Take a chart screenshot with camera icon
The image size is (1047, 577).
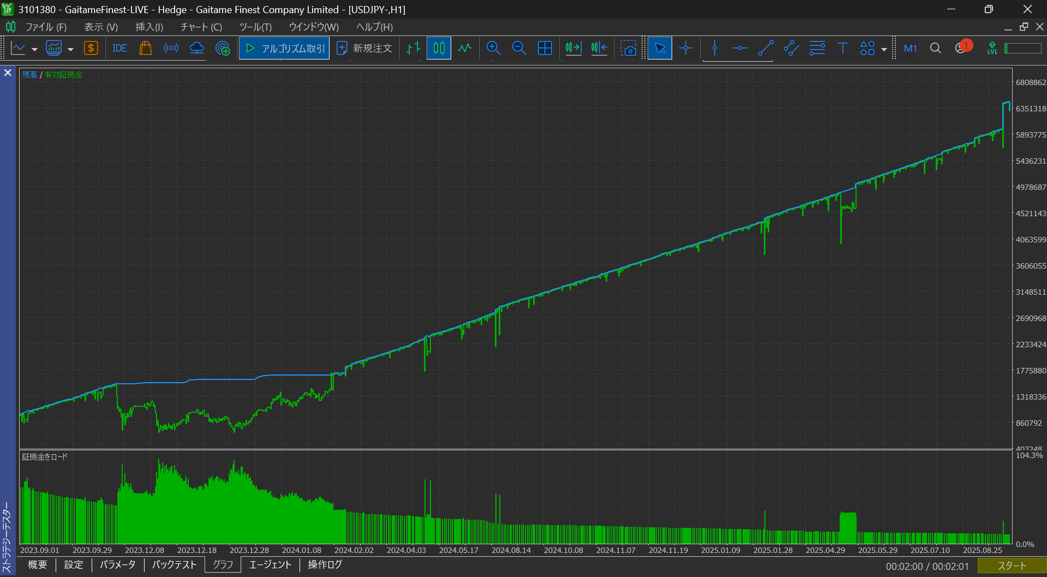(x=629, y=49)
